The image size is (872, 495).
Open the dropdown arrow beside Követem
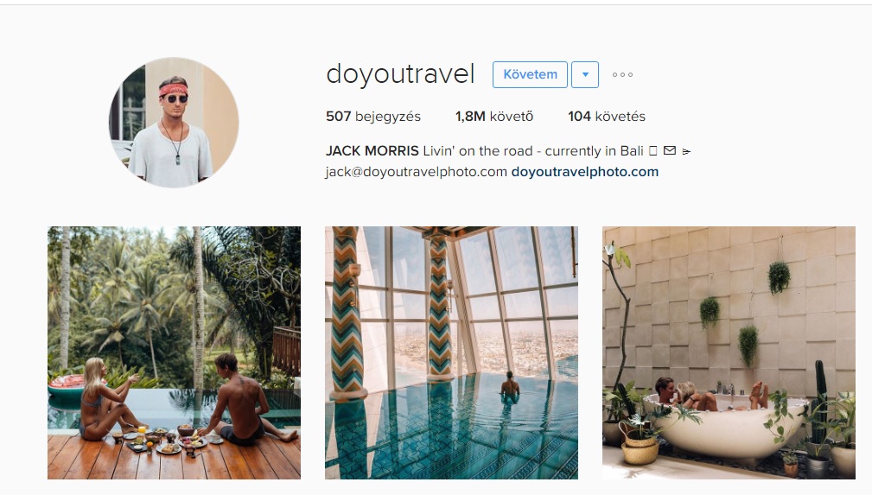pos(585,74)
